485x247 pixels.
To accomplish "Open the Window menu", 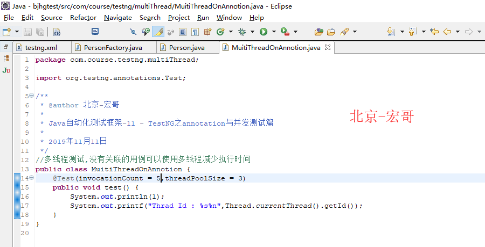I will (229, 18).
